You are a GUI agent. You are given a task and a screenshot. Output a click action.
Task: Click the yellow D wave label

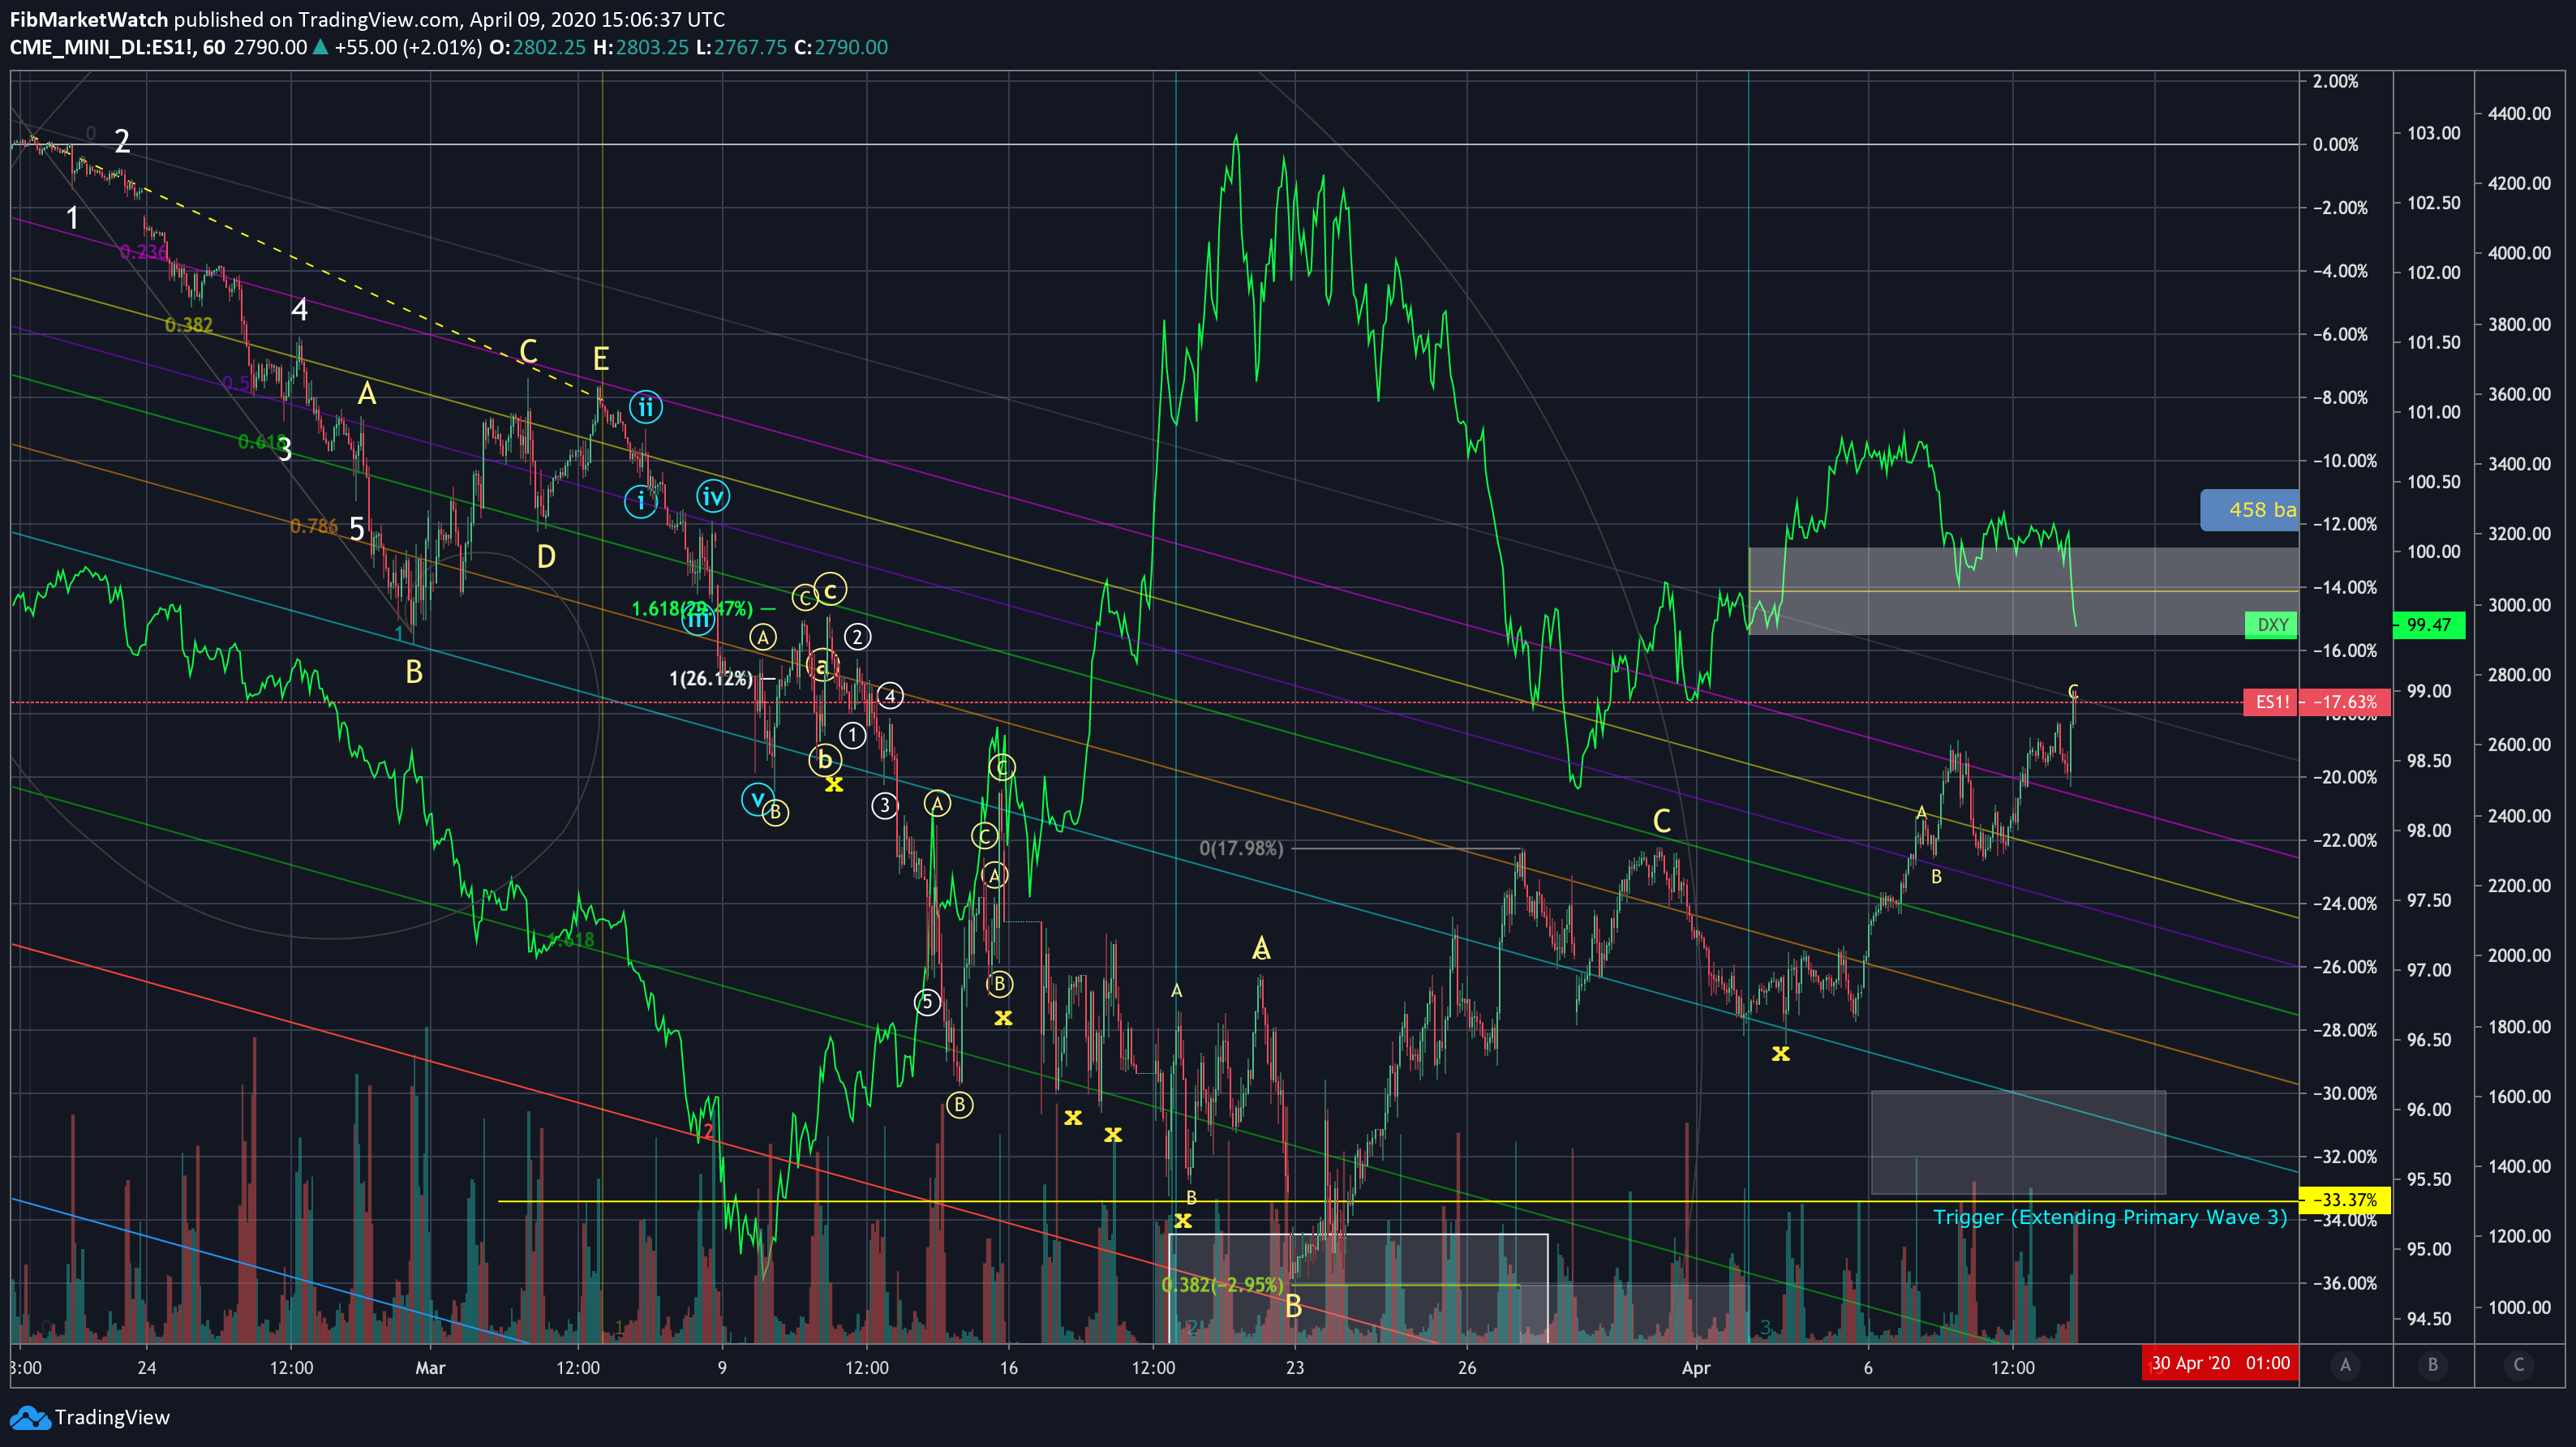coord(546,557)
